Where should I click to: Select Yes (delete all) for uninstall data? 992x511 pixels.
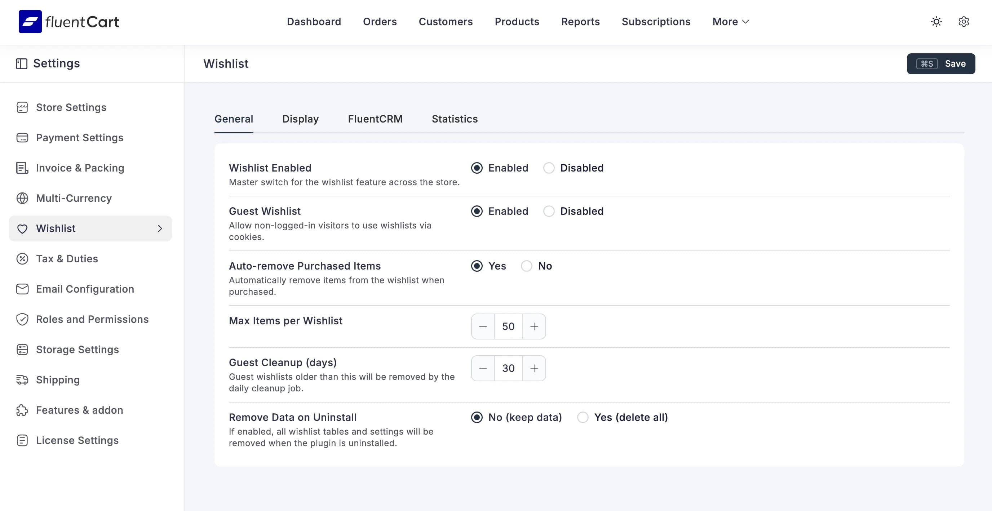coord(583,417)
